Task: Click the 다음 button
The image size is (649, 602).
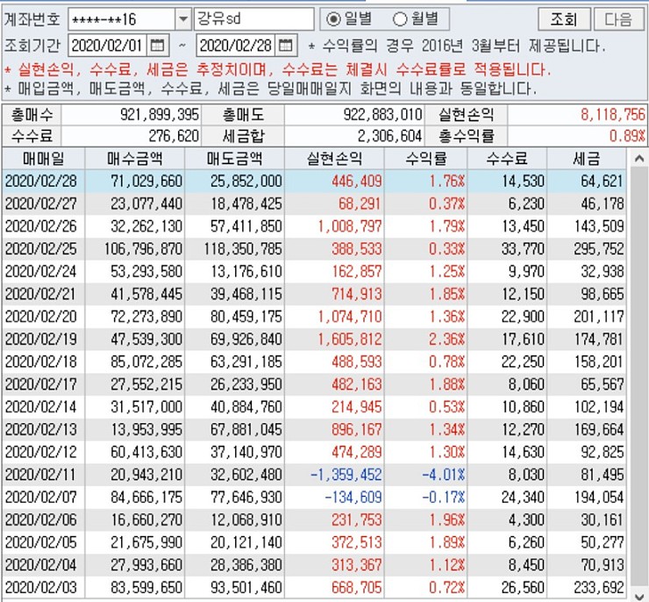Action: [x=619, y=19]
